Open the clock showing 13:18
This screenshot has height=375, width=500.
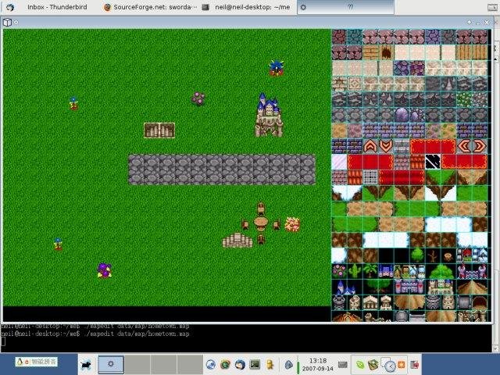[318, 364]
